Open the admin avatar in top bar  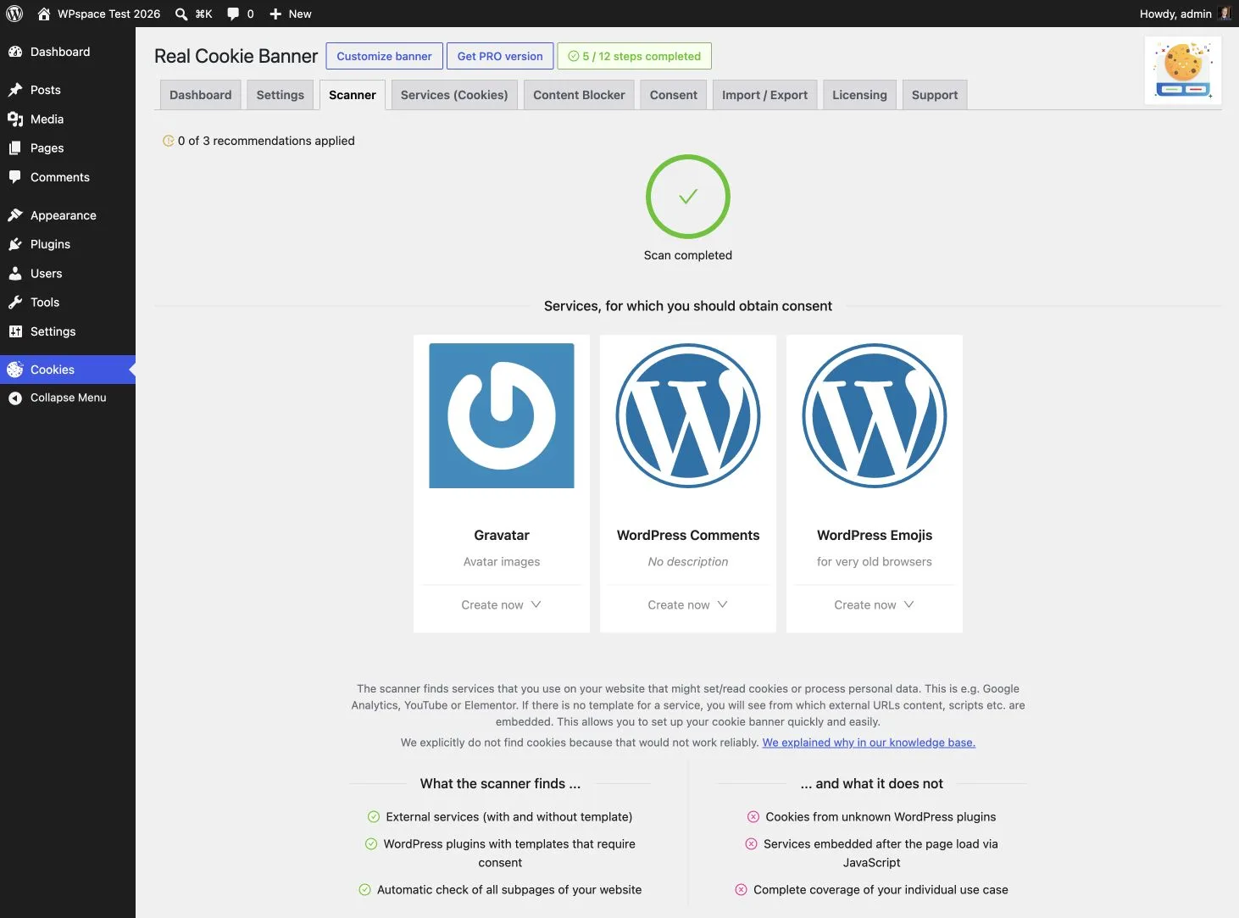(1225, 14)
